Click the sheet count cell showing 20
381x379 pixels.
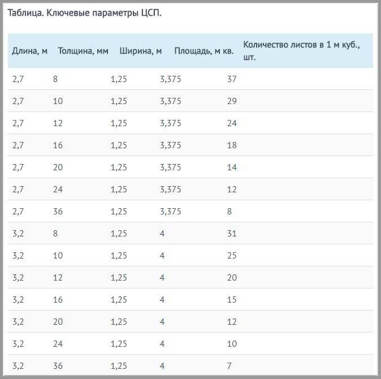pos(232,277)
